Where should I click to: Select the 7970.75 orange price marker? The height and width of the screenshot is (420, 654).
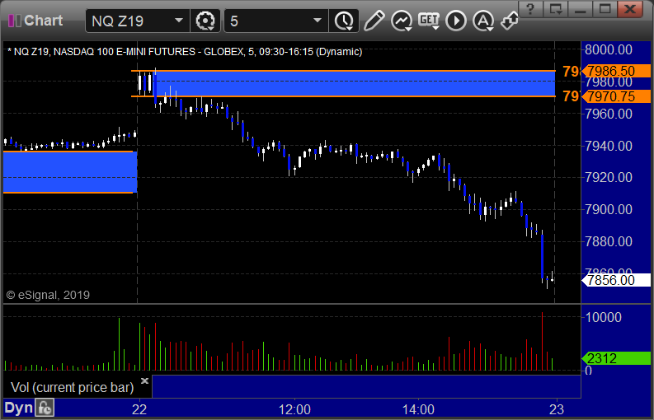click(x=616, y=96)
